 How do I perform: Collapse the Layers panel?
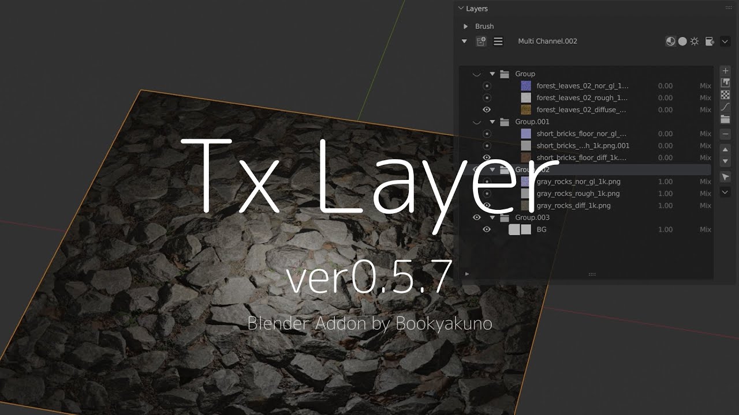point(461,9)
